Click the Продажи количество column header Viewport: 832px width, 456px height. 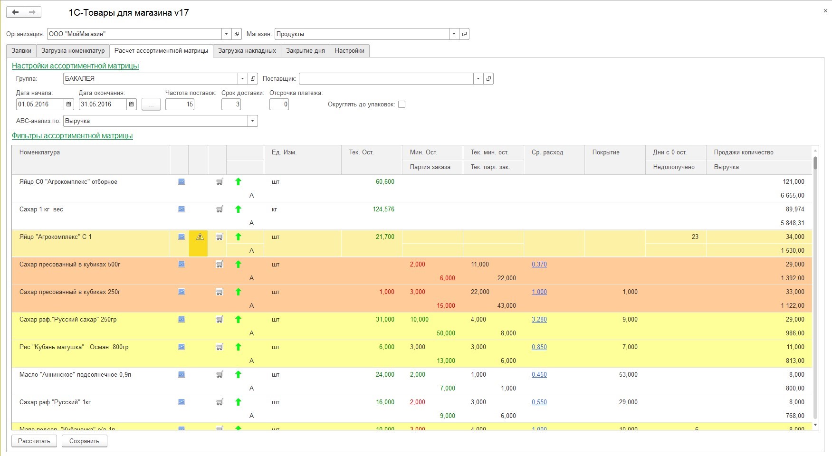tap(759, 152)
